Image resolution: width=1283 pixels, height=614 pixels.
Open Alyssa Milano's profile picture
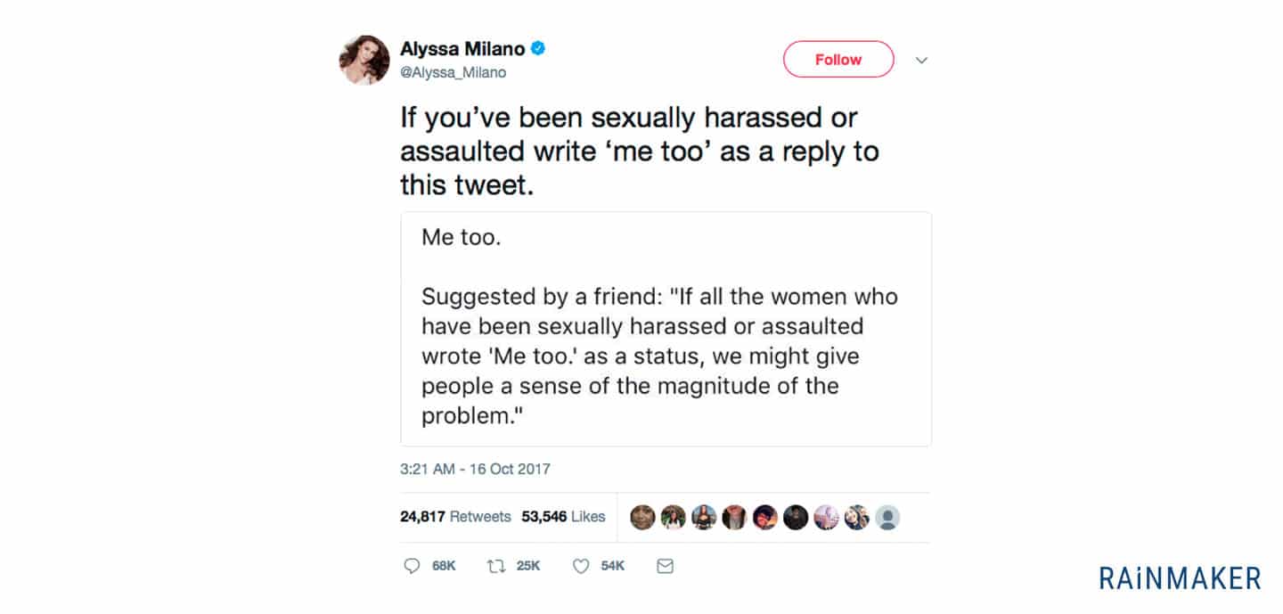pos(364,61)
